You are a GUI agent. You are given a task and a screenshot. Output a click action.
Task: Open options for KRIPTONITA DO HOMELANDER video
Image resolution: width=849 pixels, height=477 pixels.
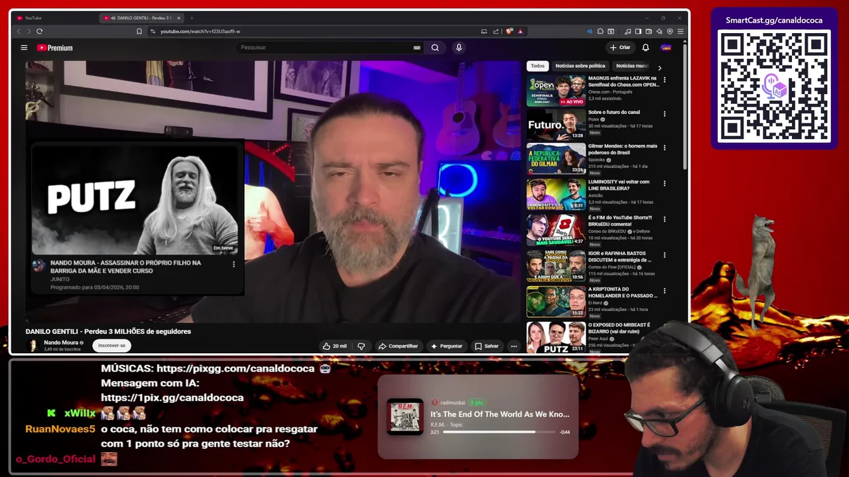click(664, 291)
